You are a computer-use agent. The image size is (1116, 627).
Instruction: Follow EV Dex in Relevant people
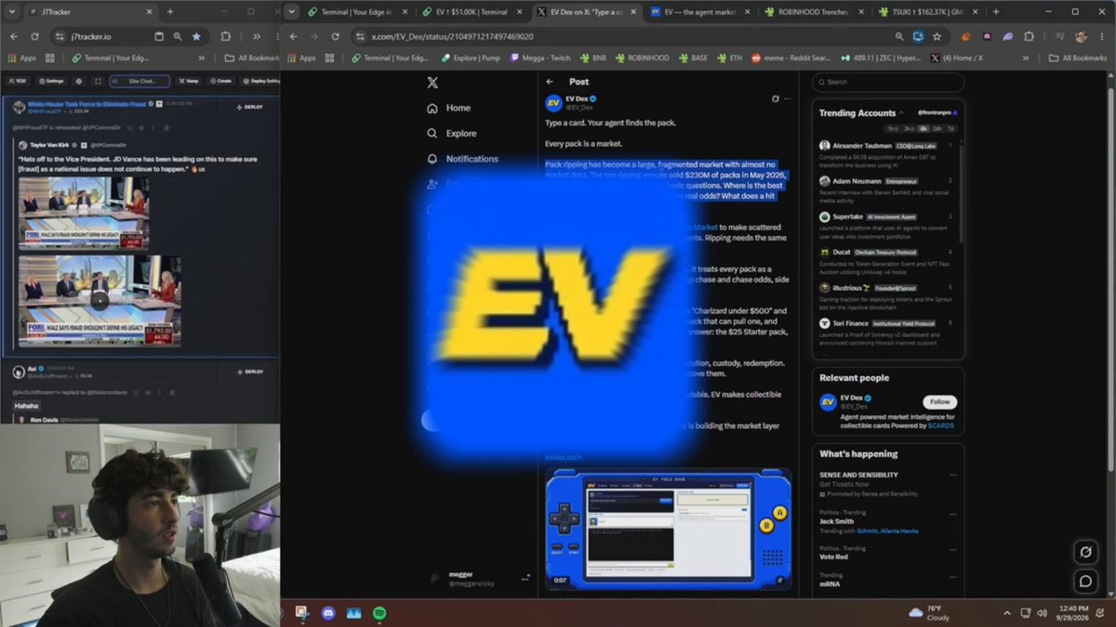click(939, 402)
